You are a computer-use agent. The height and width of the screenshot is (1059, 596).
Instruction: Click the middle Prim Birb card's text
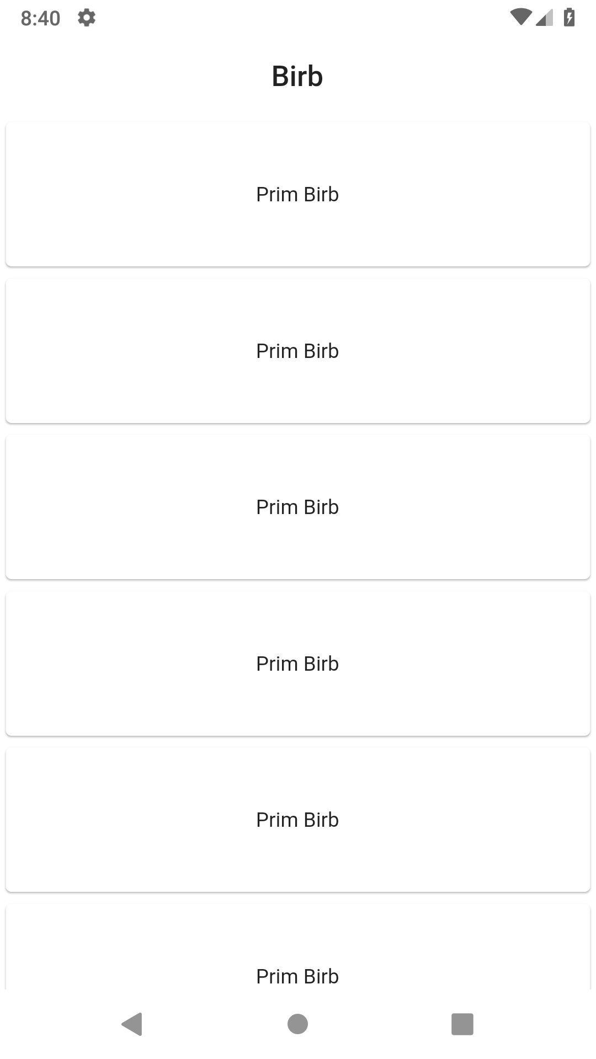[297, 506]
